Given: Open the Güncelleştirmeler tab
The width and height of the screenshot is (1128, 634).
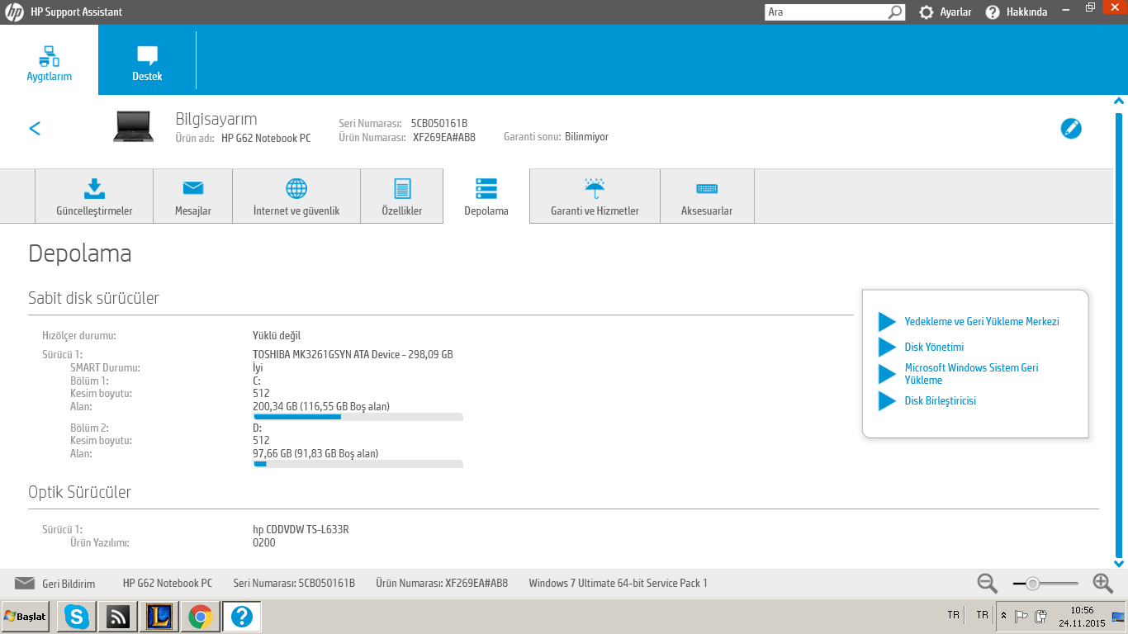Looking at the screenshot, I should pyautogui.click(x=94, y=196).
